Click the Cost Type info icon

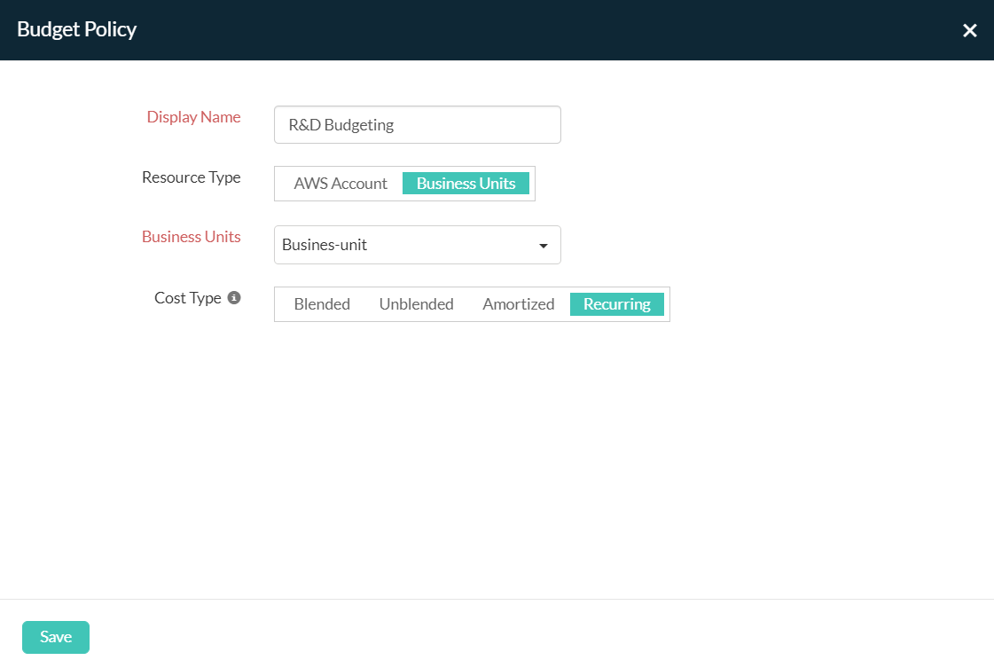click(234, 298)
